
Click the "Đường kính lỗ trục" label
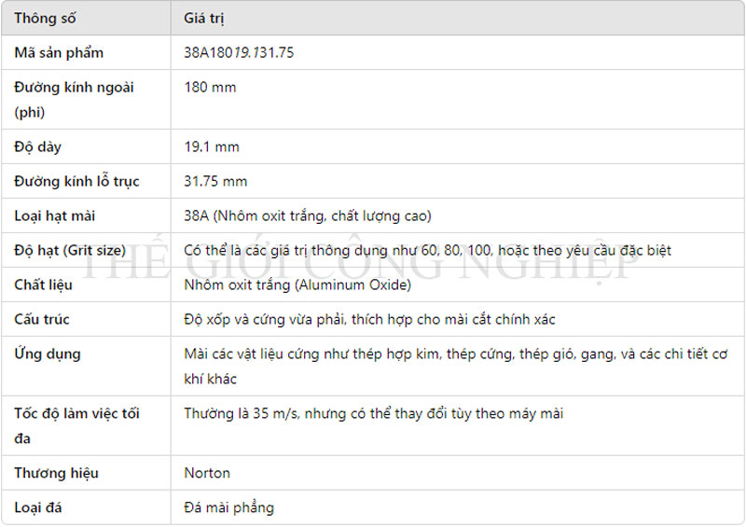pos(76,182)
